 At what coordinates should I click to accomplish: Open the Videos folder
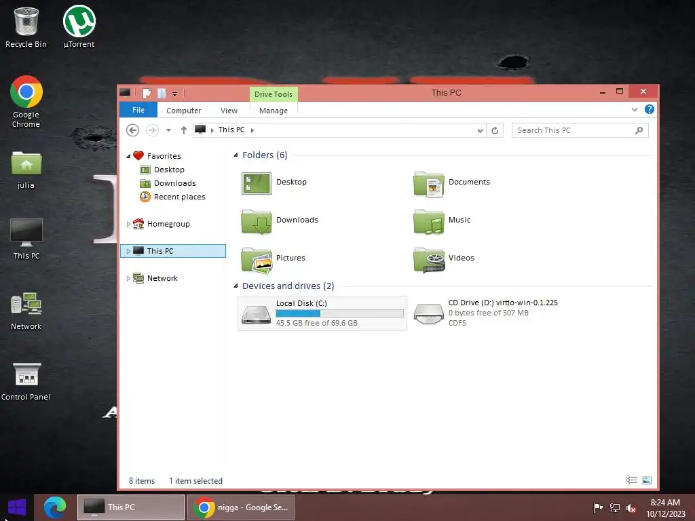tap(444, 260)
